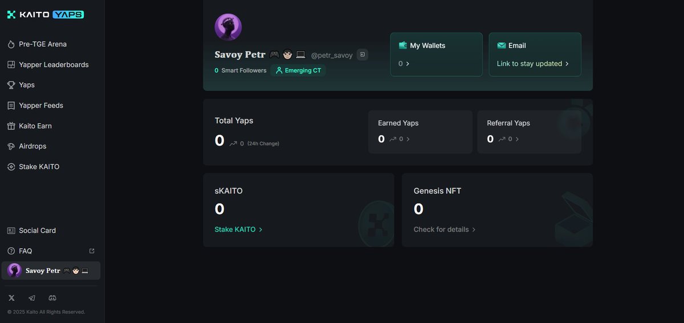The image size is (684, 323).
Task: Click the Kaito Earn gift icon
Action: [11, 126]
